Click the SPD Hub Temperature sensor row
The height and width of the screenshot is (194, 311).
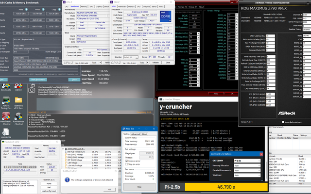[93, 152]
